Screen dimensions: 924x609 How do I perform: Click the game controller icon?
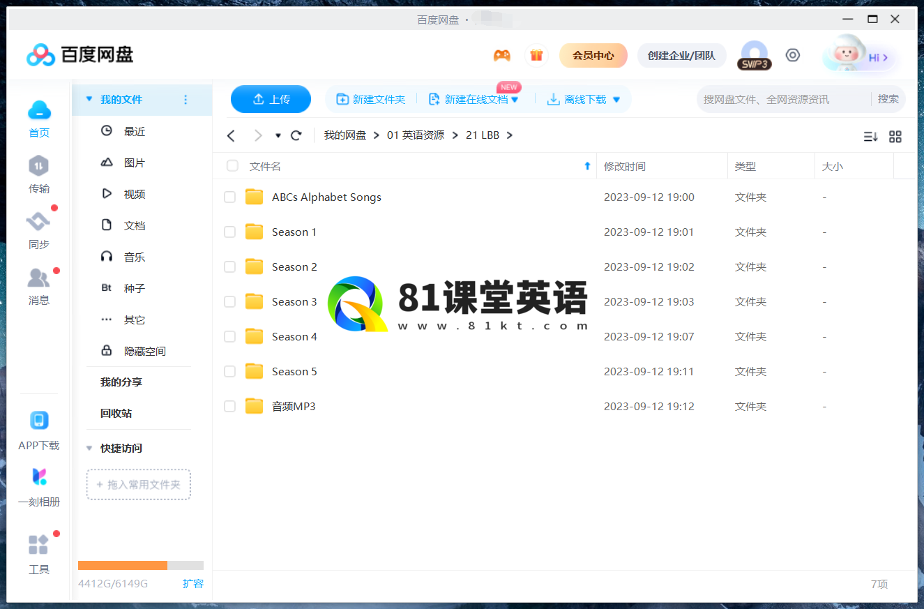pos(501,55)
